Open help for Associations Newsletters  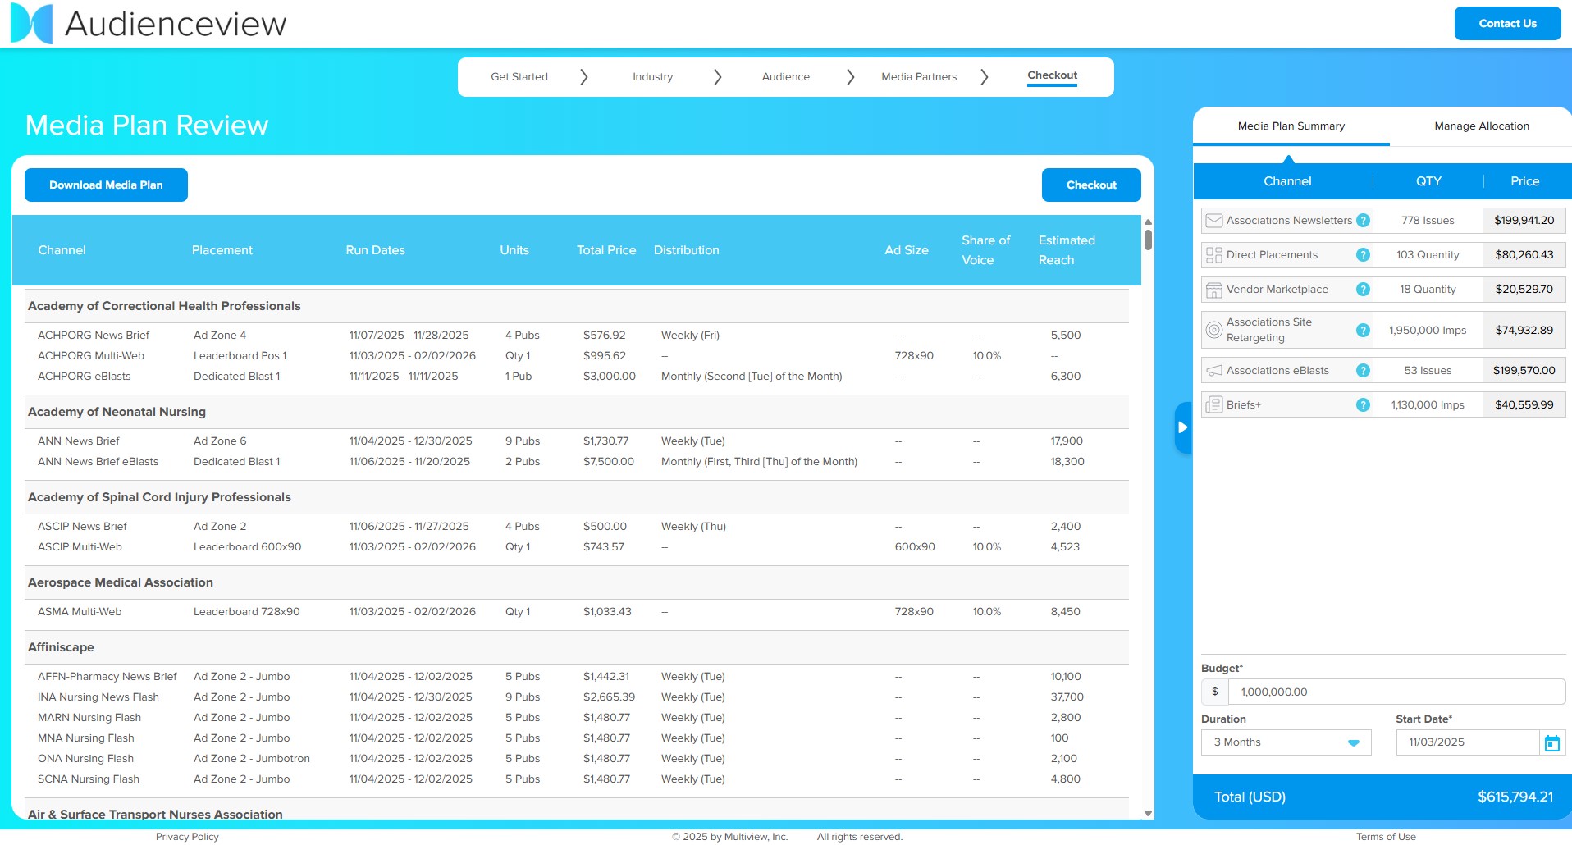[x=1363, y=220]
